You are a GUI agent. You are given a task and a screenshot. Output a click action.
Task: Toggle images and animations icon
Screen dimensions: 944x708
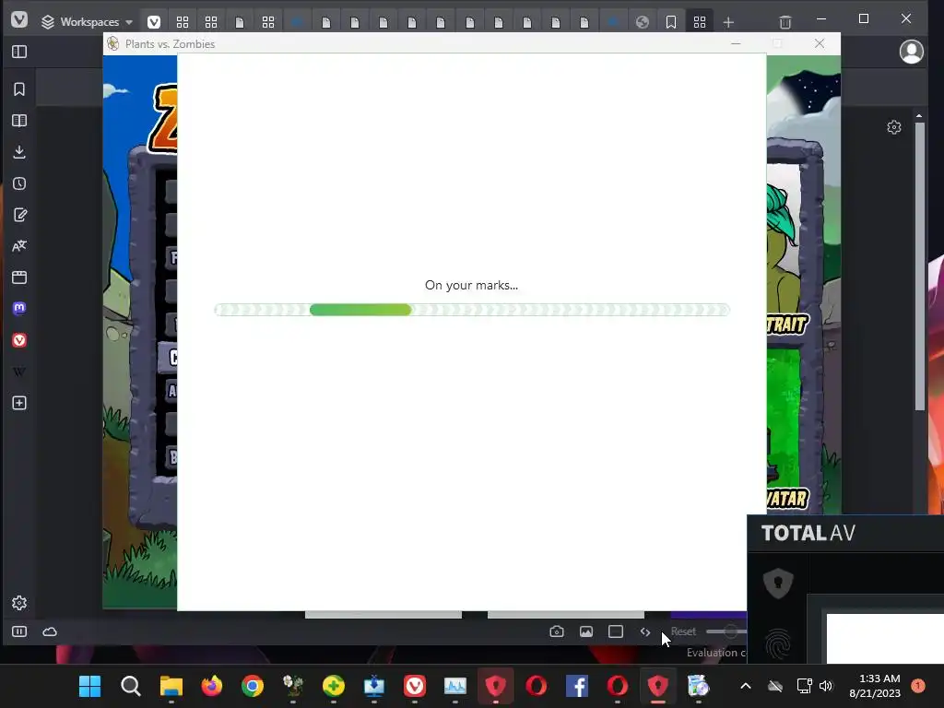(586, 631)
